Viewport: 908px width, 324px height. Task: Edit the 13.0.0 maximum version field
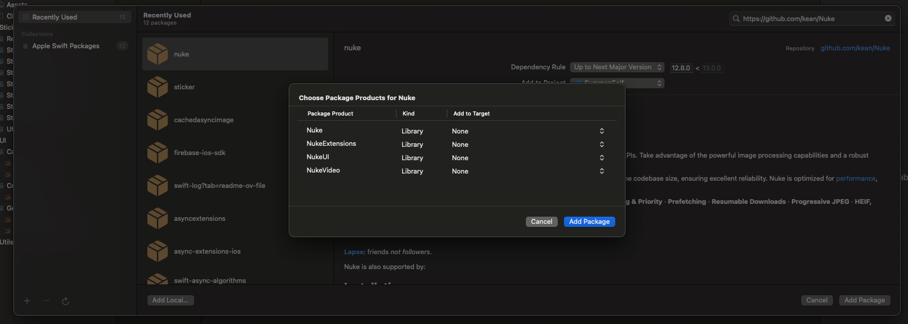click(x=712, y=68)
